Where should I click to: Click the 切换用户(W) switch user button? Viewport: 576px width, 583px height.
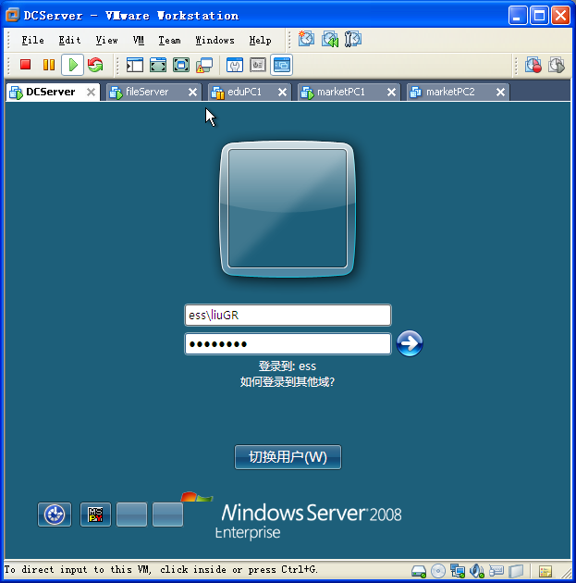(288, 457)
